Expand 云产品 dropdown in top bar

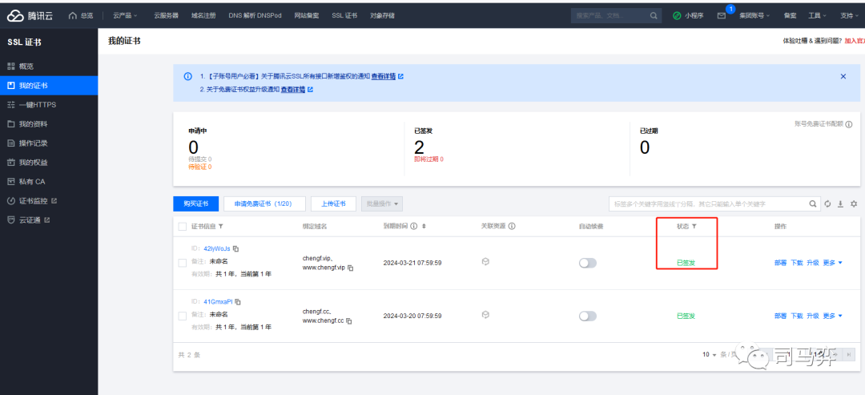125,15
